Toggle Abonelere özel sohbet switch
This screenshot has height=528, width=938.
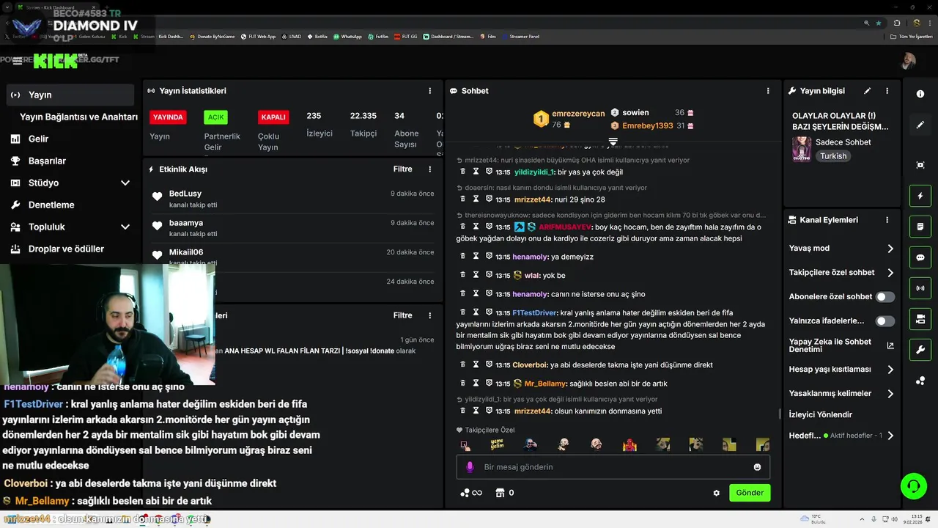pos(885,297)
